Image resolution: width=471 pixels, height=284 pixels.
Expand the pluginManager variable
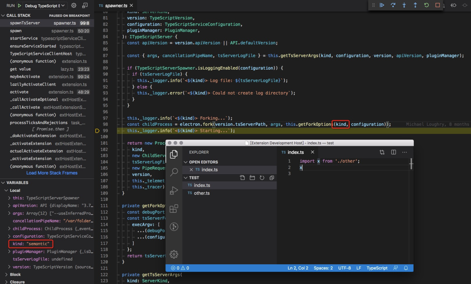[x=9, y=251]
